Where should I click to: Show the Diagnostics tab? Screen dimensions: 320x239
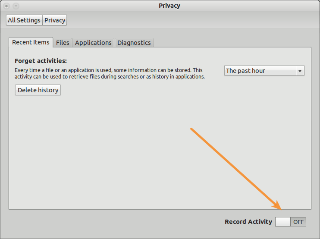point(134,43)
